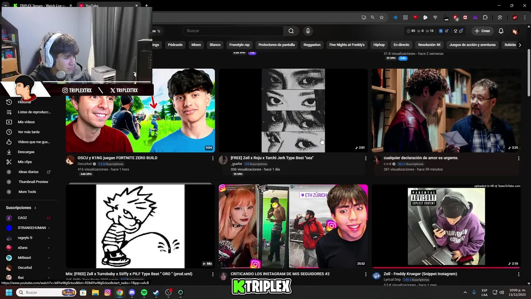Click the Crear button
This screenshot has height=299, width=531.
click(482, 31)
